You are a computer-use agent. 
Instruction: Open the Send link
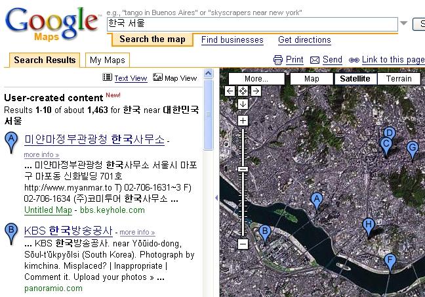pyautogui.click(x=333, y=60)
